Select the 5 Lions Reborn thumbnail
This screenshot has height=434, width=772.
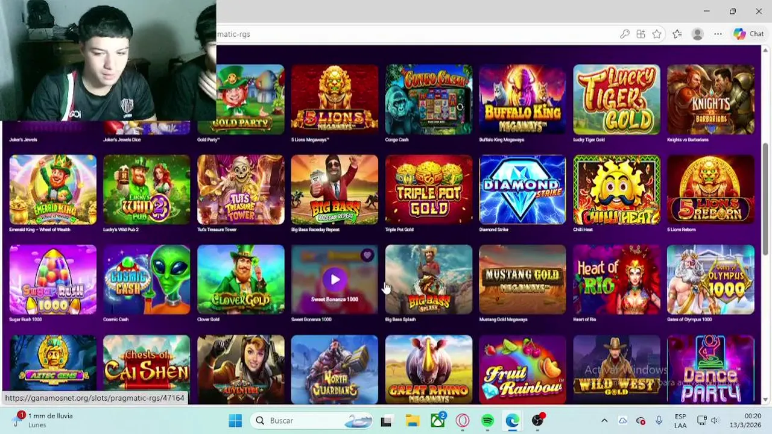tap(710, 190)
